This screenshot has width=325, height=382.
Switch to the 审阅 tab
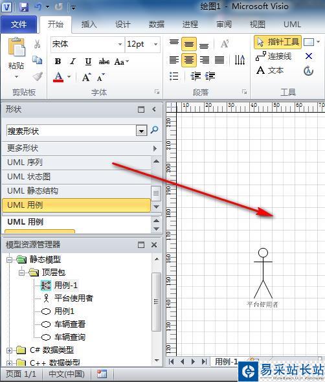pyautogui.click(x=224, y=25)
